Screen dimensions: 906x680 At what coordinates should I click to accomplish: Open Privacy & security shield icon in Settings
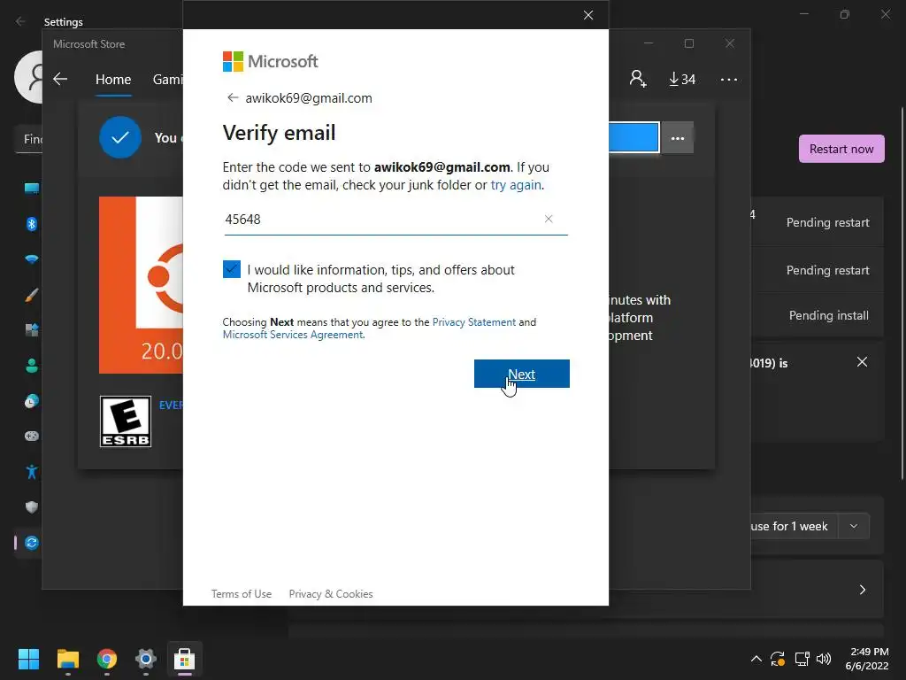click(x=32, y=507)
